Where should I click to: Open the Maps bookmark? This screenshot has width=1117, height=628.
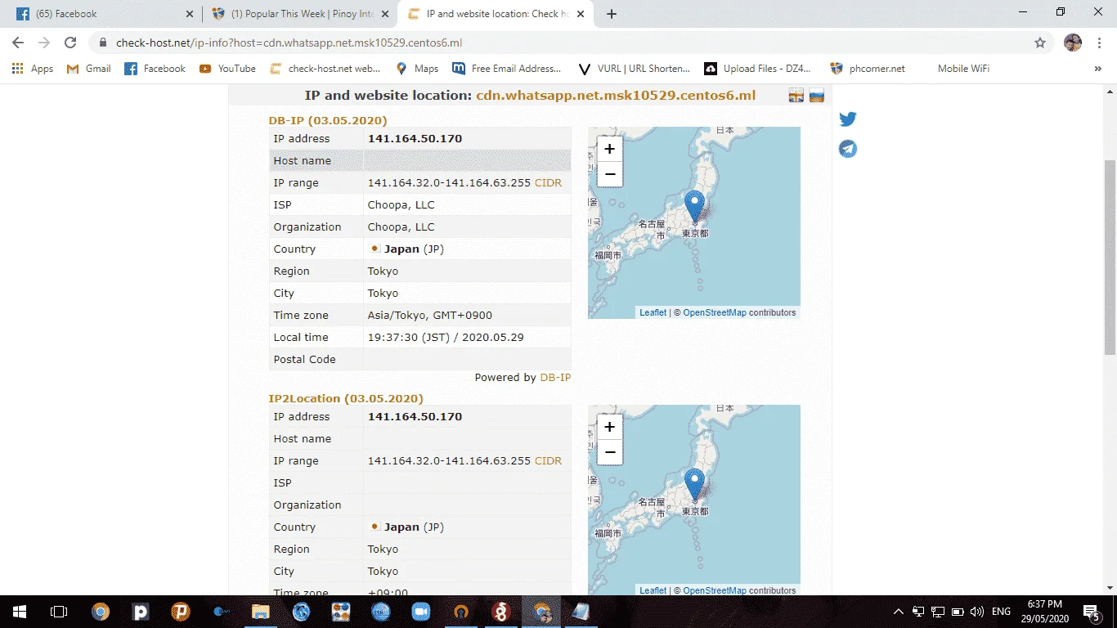pos(417,69)
